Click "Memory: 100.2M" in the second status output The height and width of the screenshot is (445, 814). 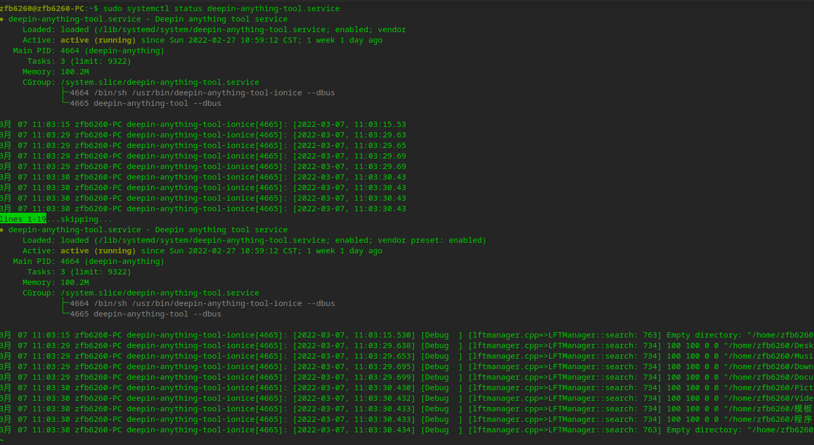[56, 282]
